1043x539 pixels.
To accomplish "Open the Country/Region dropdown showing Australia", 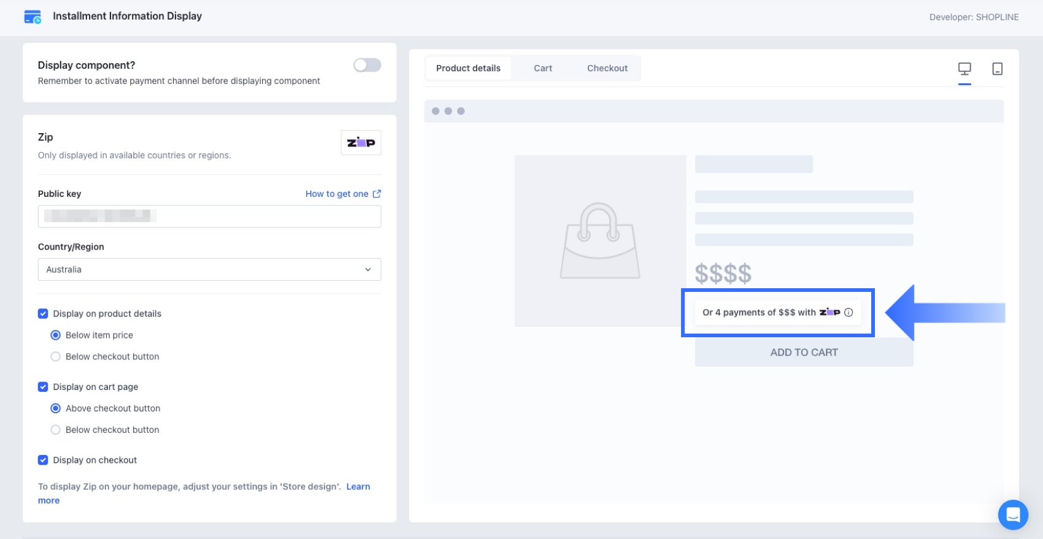I will pos(209,269).
